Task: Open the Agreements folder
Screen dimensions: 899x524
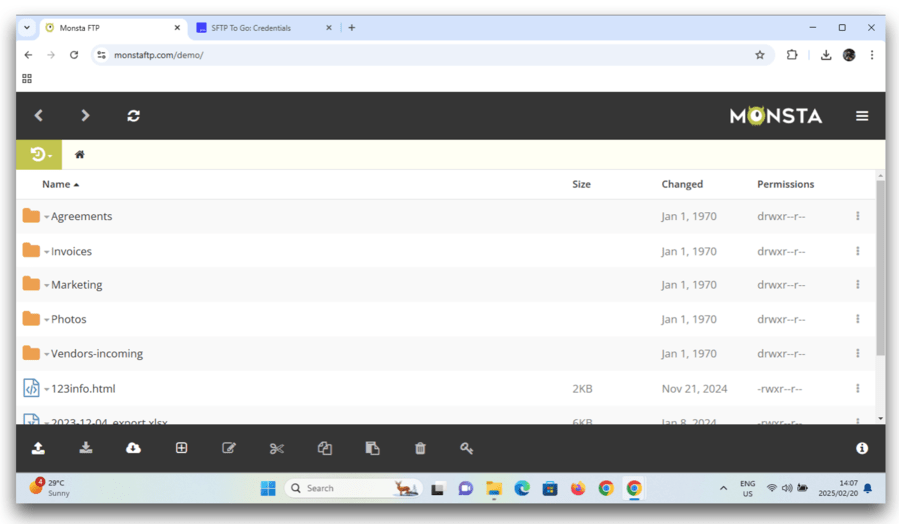Action: coord(82,216)
